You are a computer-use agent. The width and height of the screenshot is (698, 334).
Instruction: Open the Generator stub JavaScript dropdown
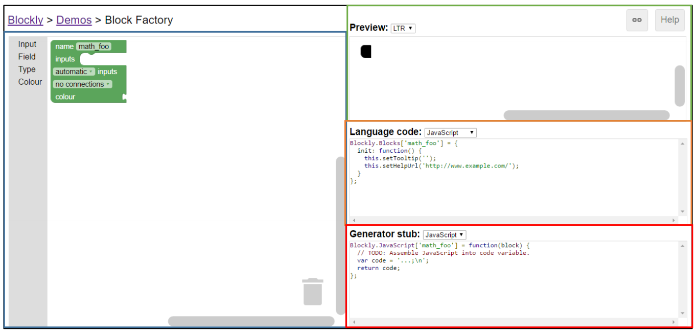(x=445, y=235)
